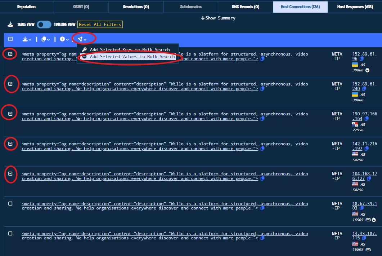Open the 142.11.216.197 IP link
This screenshot has width=382, height=256.
364,146
